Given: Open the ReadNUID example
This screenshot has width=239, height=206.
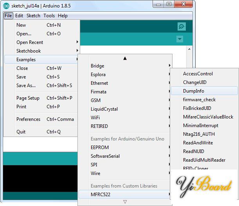Looking at the screenshot, I should [204, 151].
